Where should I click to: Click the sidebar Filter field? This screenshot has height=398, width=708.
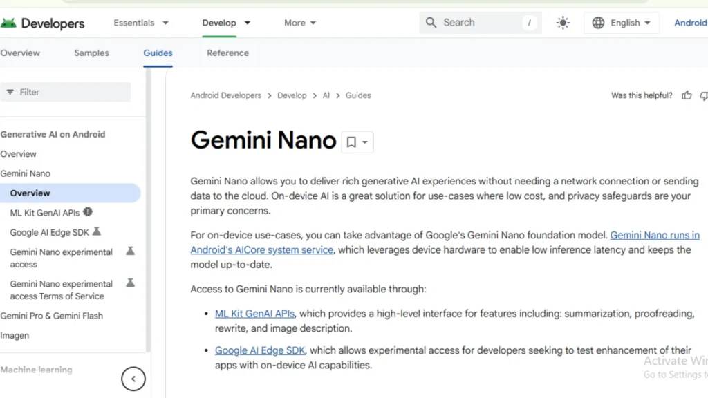point(66,92)
